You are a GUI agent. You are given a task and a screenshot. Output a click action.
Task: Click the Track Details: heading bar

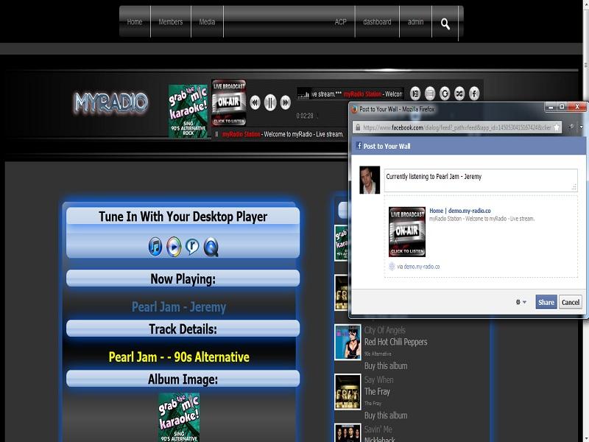tap(183, 329)
